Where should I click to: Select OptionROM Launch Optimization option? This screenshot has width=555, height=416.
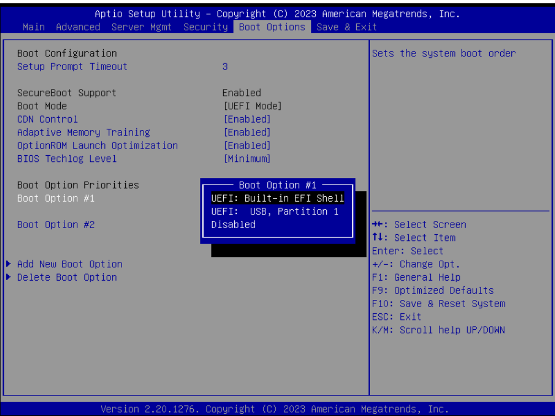pos(97,145)
